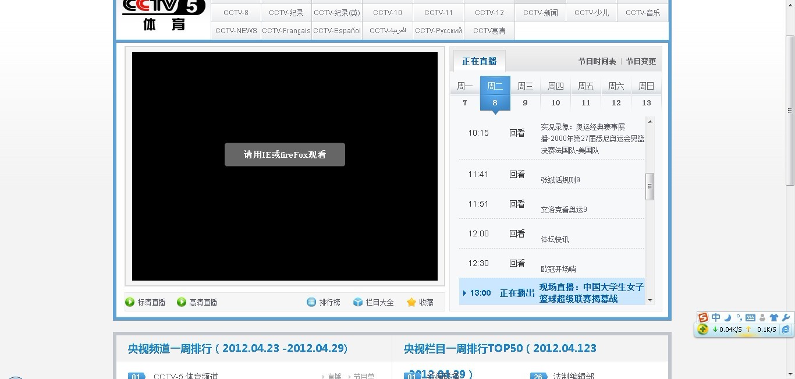Click the Internet Explorer icon in traffic widget

pos(786,330)
